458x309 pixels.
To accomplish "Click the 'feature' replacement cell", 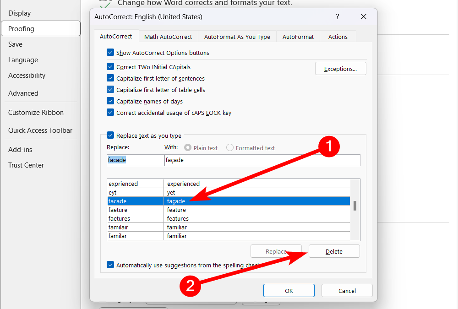I will click(x=257, y=210).
